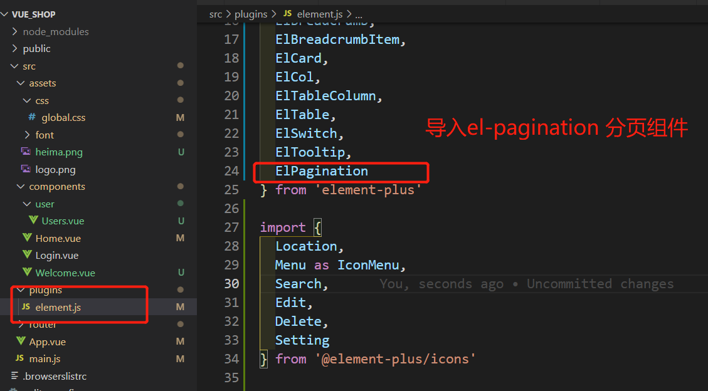
Task: Click line number 24 in the gutter
Action: pos(231,171)
